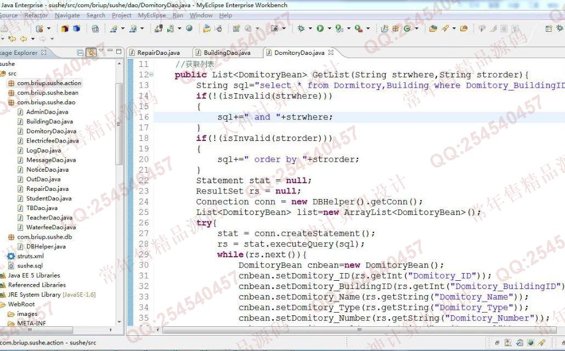Click the grayed Forward arrow navigation icon
Viewport: 565px width, 351px height.
[x=43, y=38]
